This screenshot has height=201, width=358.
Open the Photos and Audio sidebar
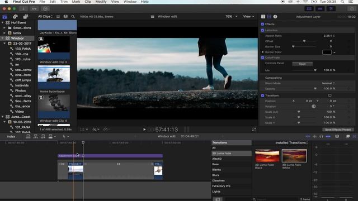(15, 17)
